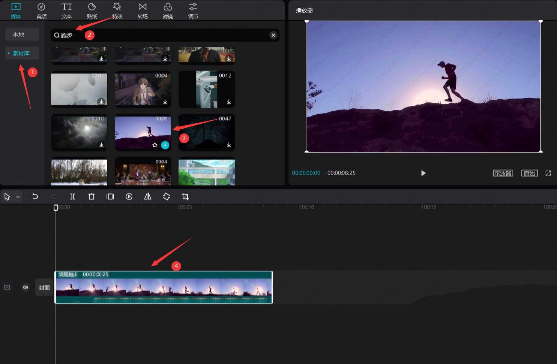Screen dimensions: 557x364
Task: Favorite the runner clip with star icon
Action: pos(155,145)
